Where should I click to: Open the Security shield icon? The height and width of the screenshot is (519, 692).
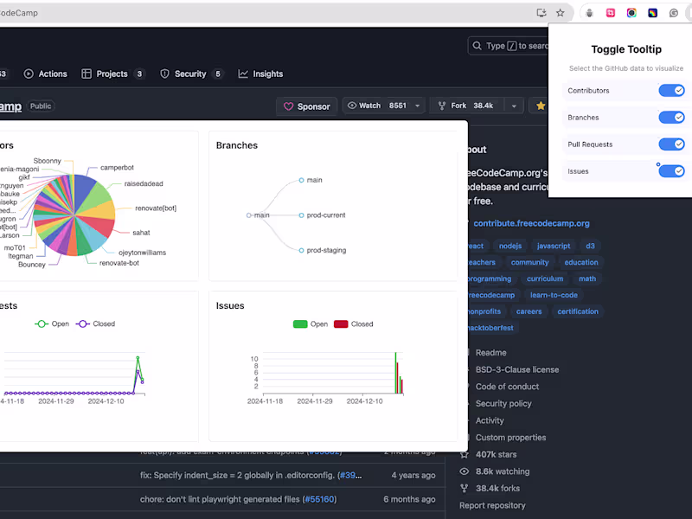[x=164, y=74]
